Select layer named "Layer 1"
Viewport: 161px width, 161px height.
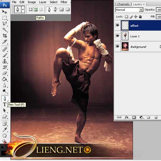coord(135,36)
